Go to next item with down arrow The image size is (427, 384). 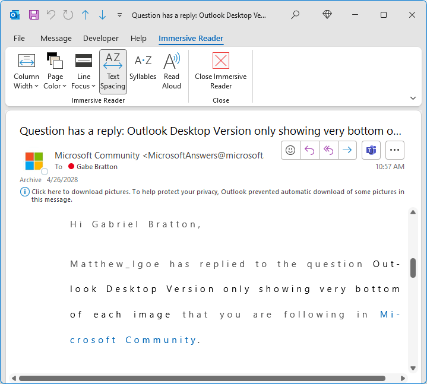coord(102,15)
